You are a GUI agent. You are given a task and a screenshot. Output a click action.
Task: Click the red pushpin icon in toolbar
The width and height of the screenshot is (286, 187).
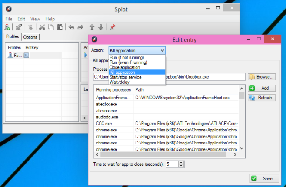click(x=112, y=27)
